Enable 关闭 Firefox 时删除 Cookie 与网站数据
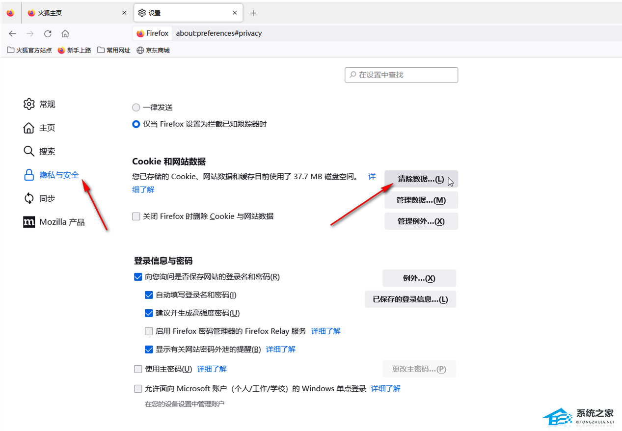Viewport: 622px width, 431px height. click(136, 216)
